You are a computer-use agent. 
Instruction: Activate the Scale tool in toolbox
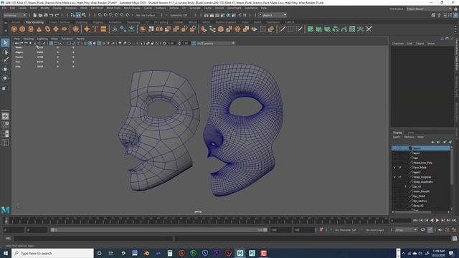tap(5, 88)
